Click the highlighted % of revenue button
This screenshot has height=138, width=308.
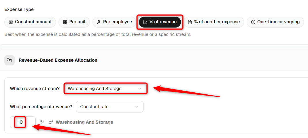(x=160, y=22)
